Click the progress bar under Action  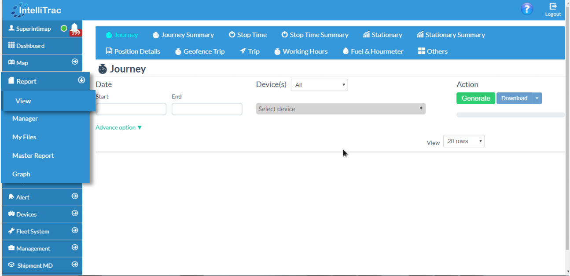(x=510, y=115)
